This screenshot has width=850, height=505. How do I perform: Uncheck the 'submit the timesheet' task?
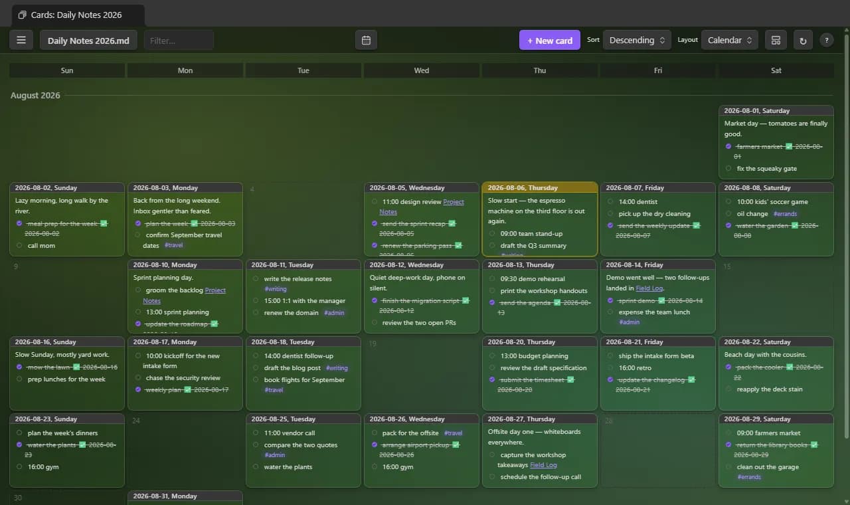(x=492, y=379)
